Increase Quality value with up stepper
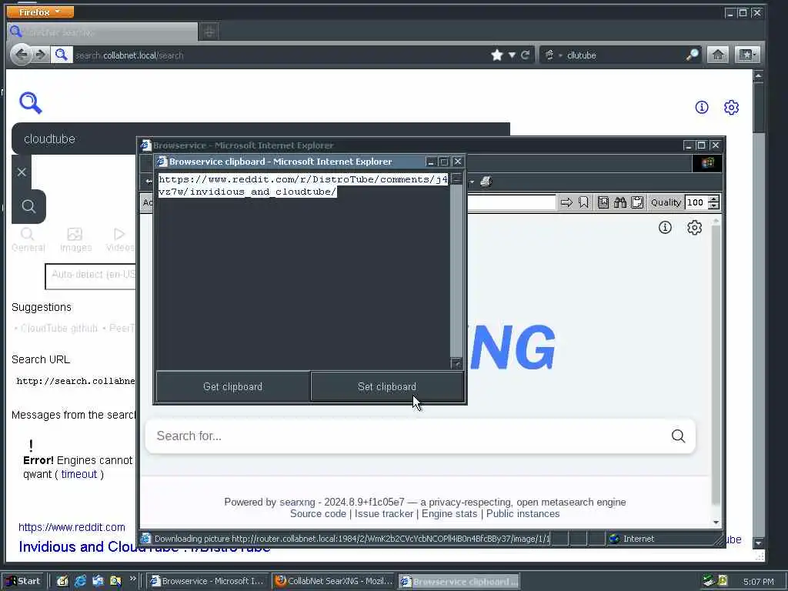 [713, 199]
